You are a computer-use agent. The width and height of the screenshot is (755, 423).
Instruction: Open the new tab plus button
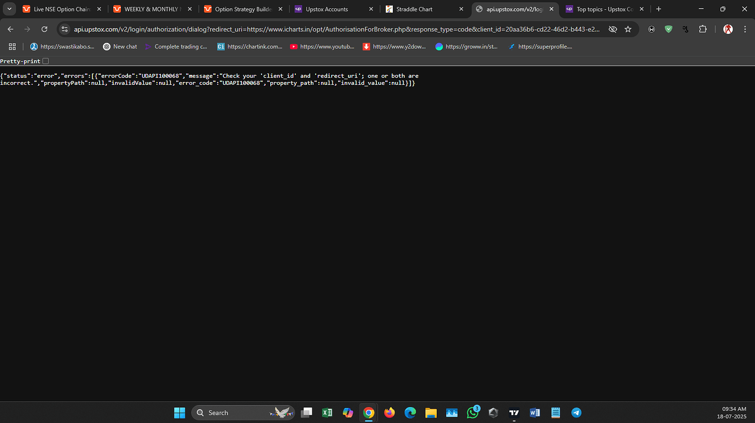[x=657, y=9]
